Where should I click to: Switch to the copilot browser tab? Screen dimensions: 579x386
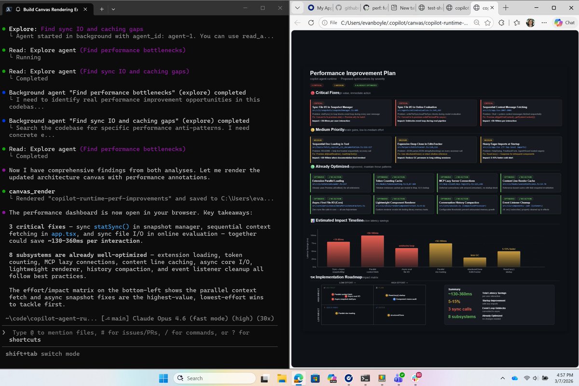click(456, 8)
